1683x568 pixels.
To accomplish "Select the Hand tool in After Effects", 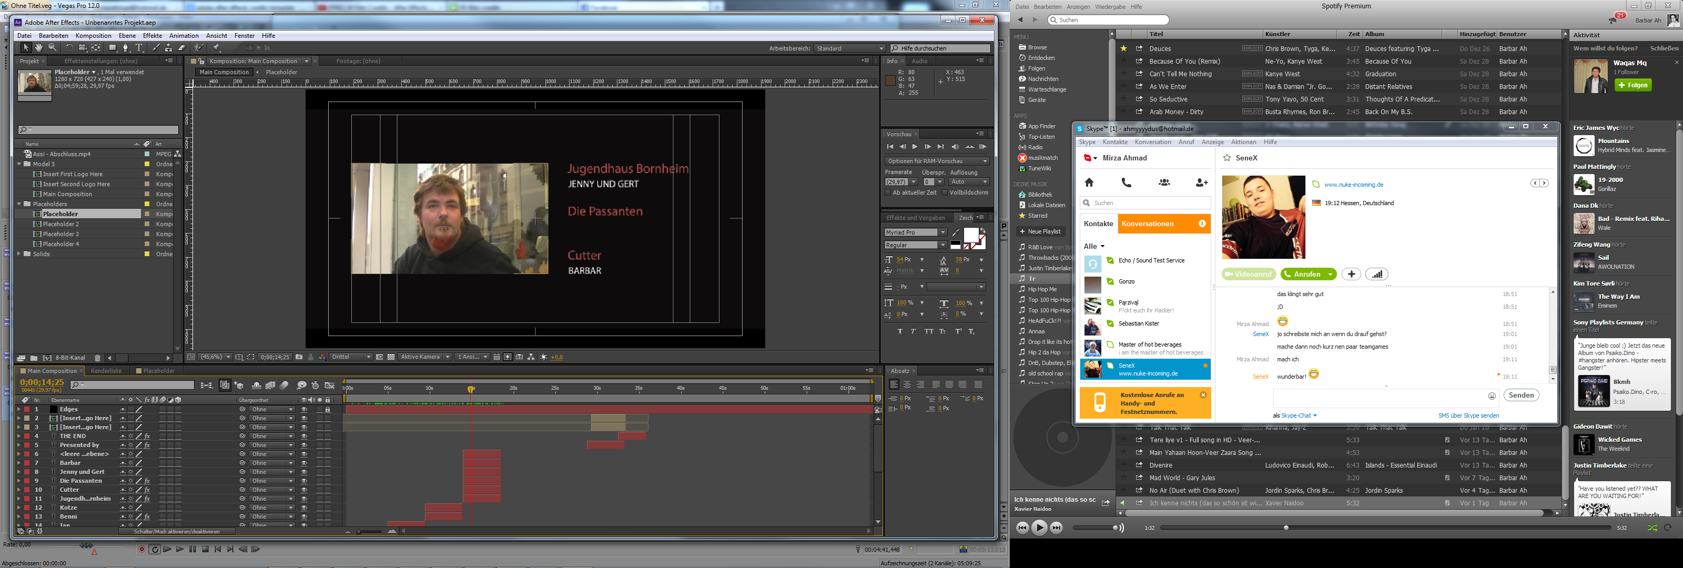I will tap(39, 48).
